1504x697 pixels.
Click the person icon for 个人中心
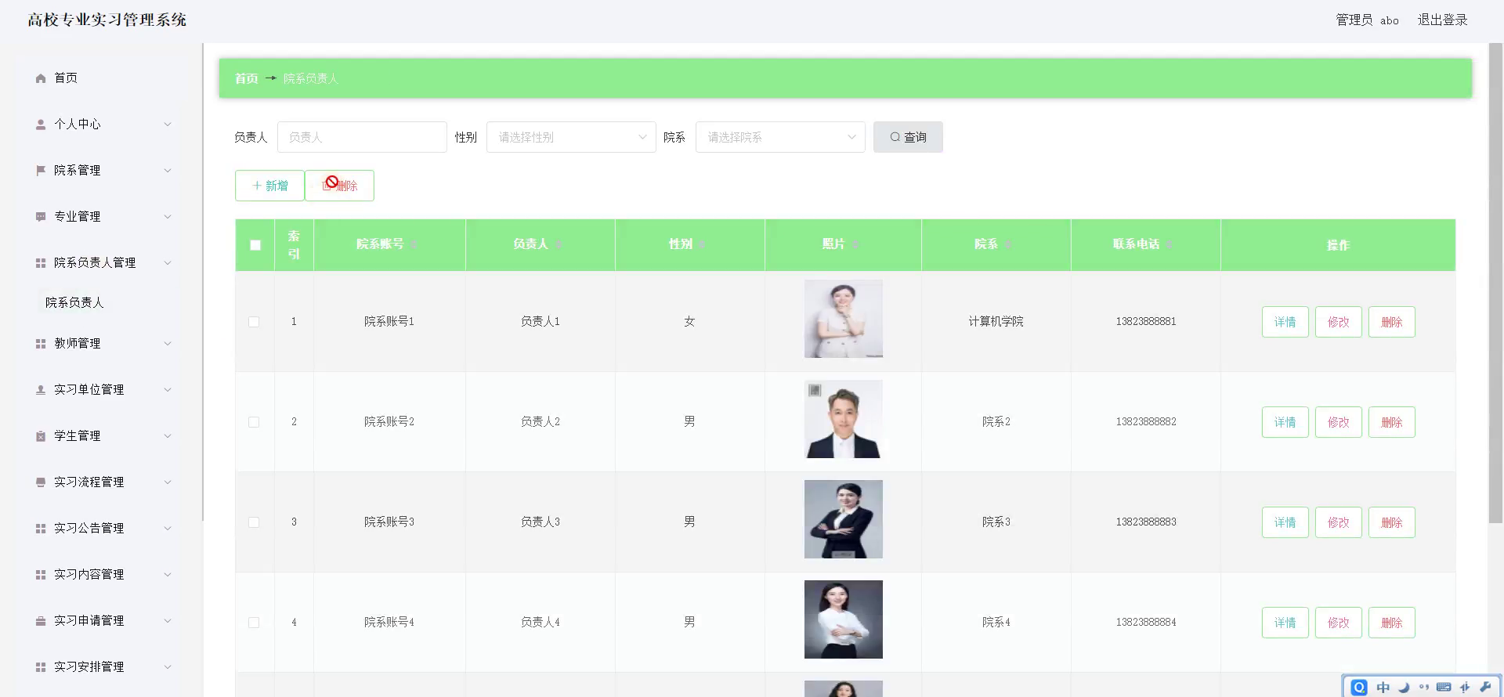41,125
